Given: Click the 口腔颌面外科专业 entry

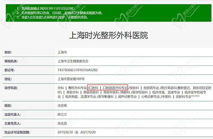Looking at the screenshot, I should pyautogui.click(x=115, y=88).
